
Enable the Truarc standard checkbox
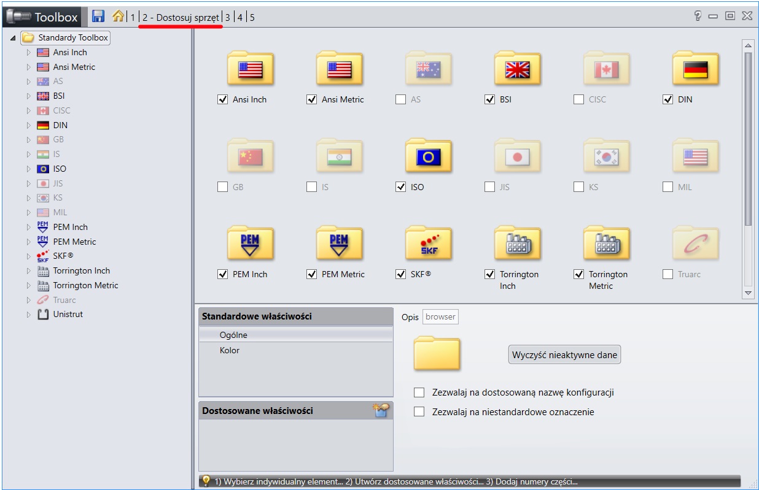point(668,274)
